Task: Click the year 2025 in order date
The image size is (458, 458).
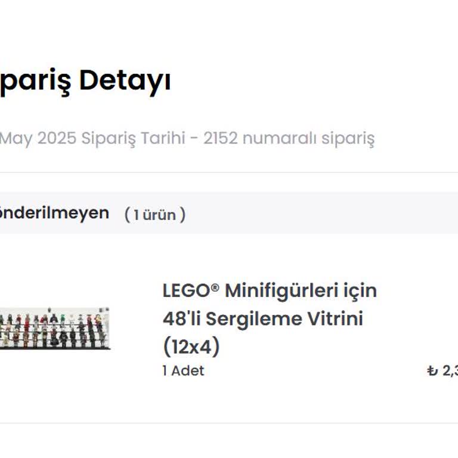Action: tap(57, 138)
